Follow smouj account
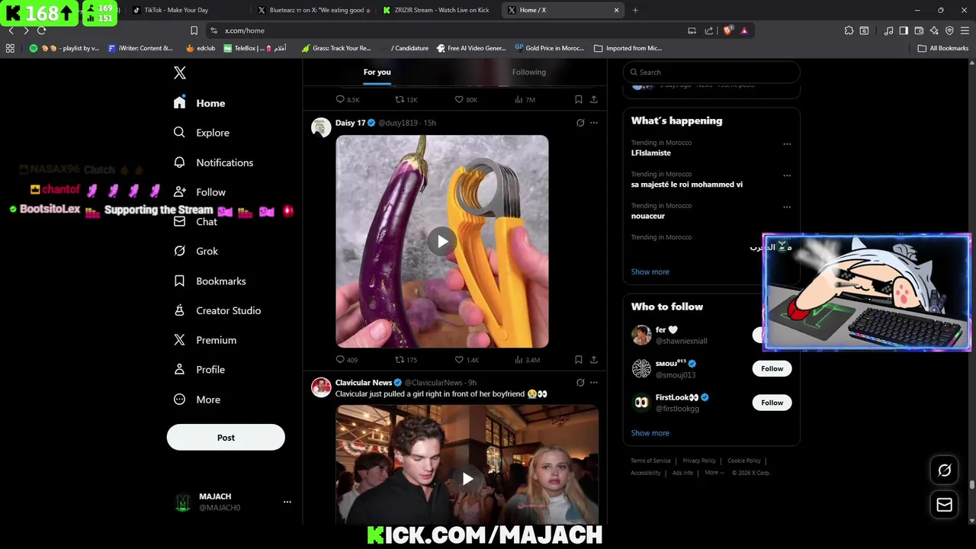976x549 pixels. (772, 368)
